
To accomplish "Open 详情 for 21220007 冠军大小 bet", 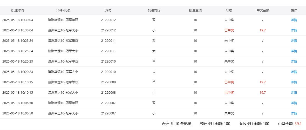I will point(294,113).
